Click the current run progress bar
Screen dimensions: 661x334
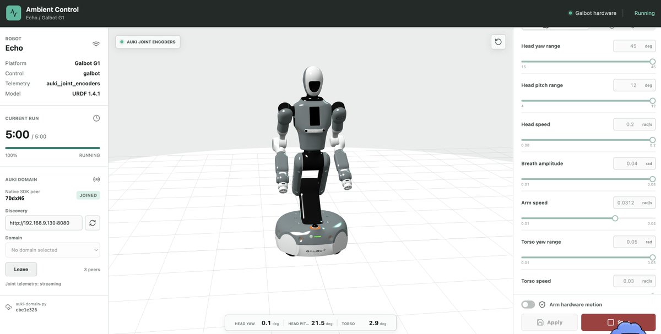[53, 148]
